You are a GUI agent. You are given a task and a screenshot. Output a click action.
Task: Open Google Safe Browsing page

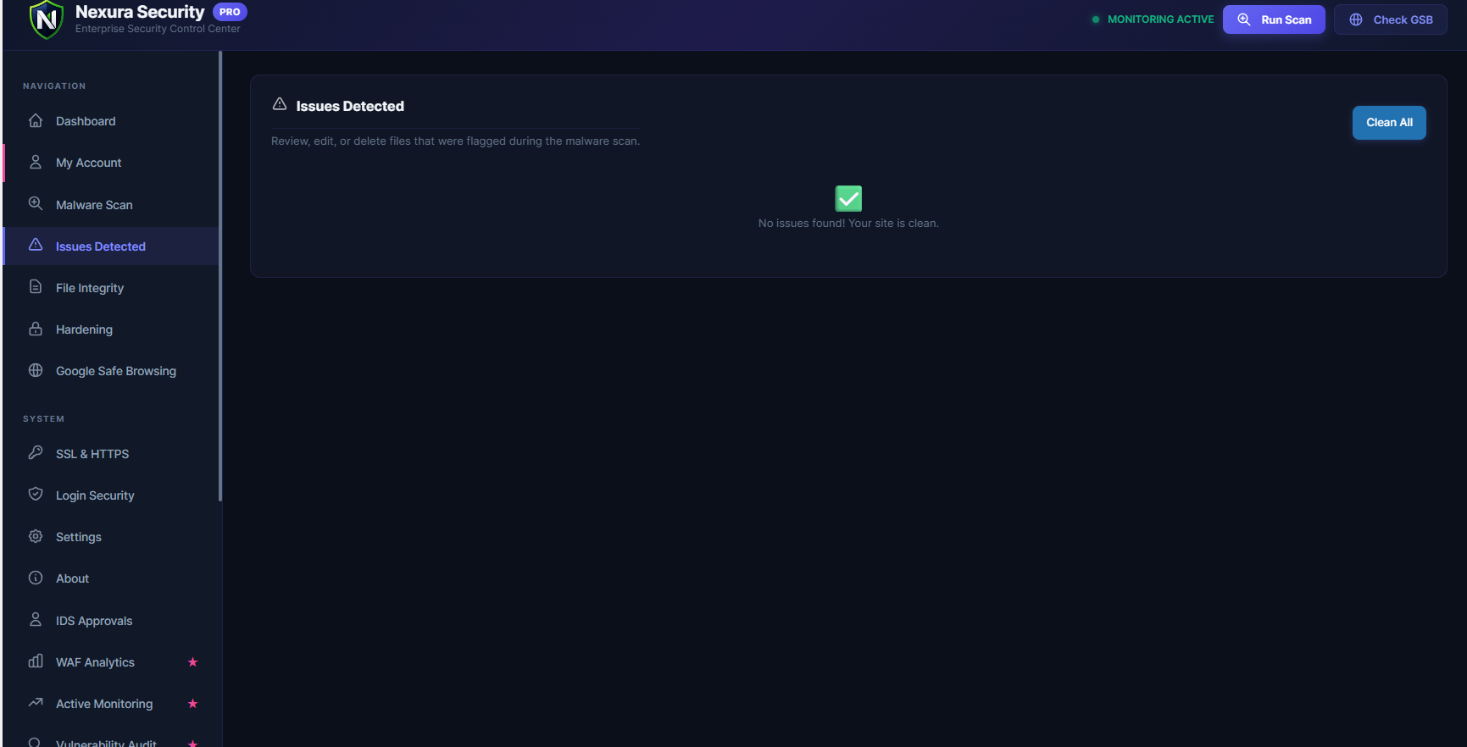(x=111, y=371)
